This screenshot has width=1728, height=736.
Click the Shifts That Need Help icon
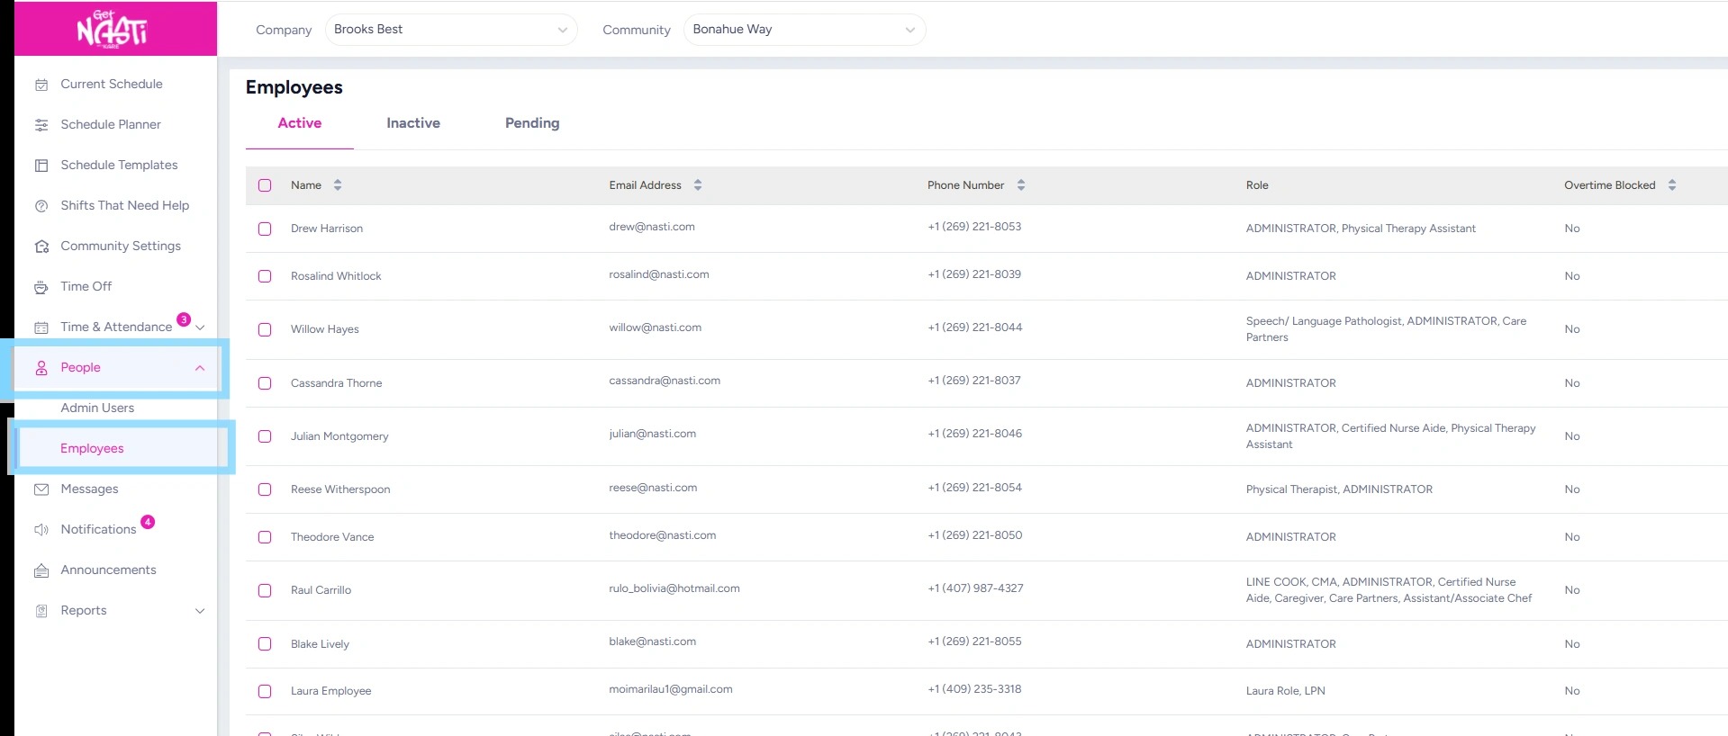coord(41,206)
